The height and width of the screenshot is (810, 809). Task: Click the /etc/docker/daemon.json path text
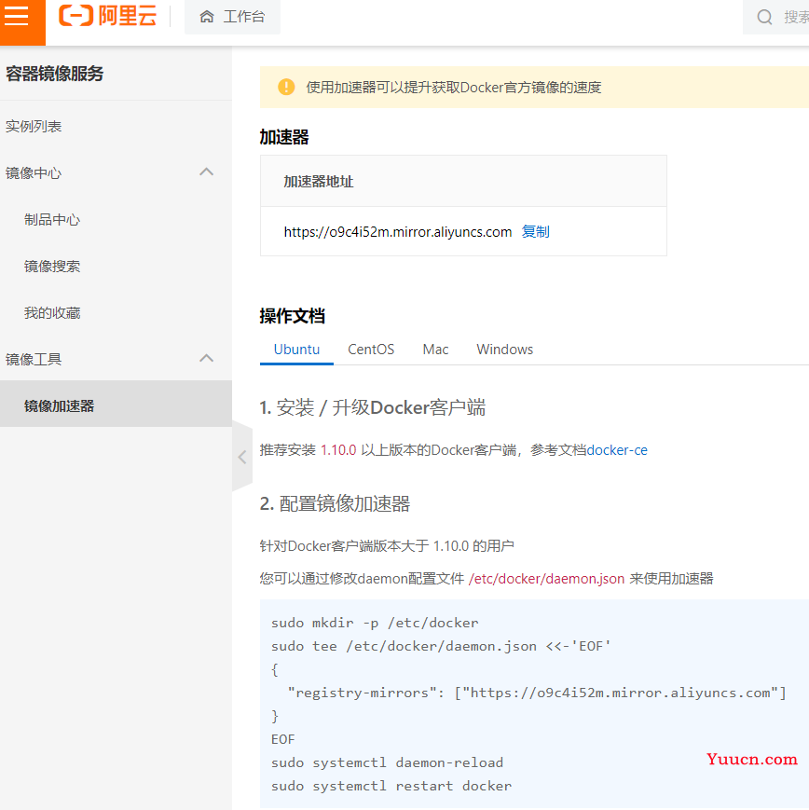click(x=546, y=579)
